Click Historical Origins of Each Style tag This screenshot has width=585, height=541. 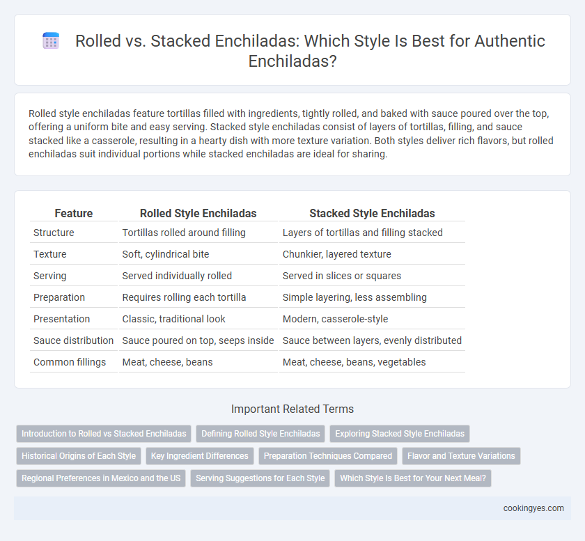coord(79,456)
